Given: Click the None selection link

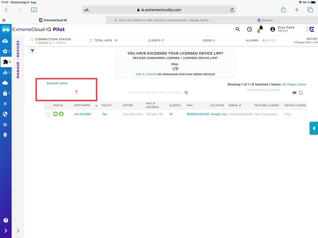Looking at the screenshot, I should tap(302, 85).
